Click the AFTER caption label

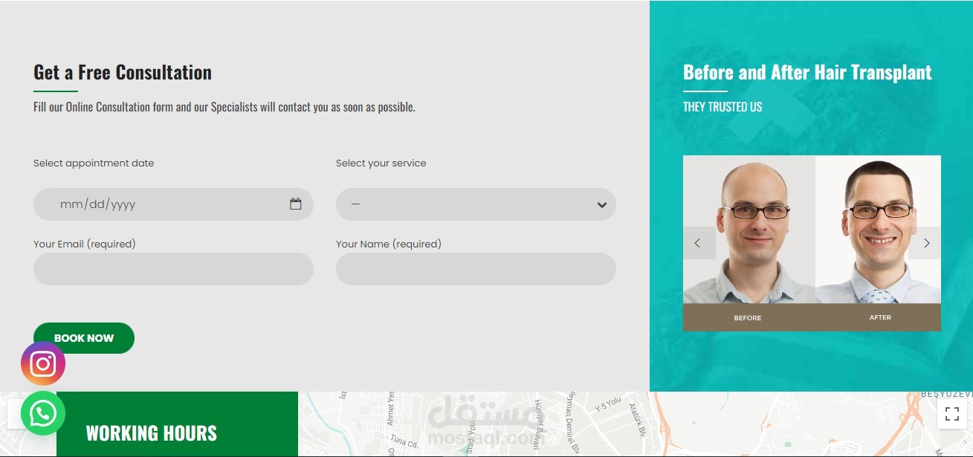point(880,317)
